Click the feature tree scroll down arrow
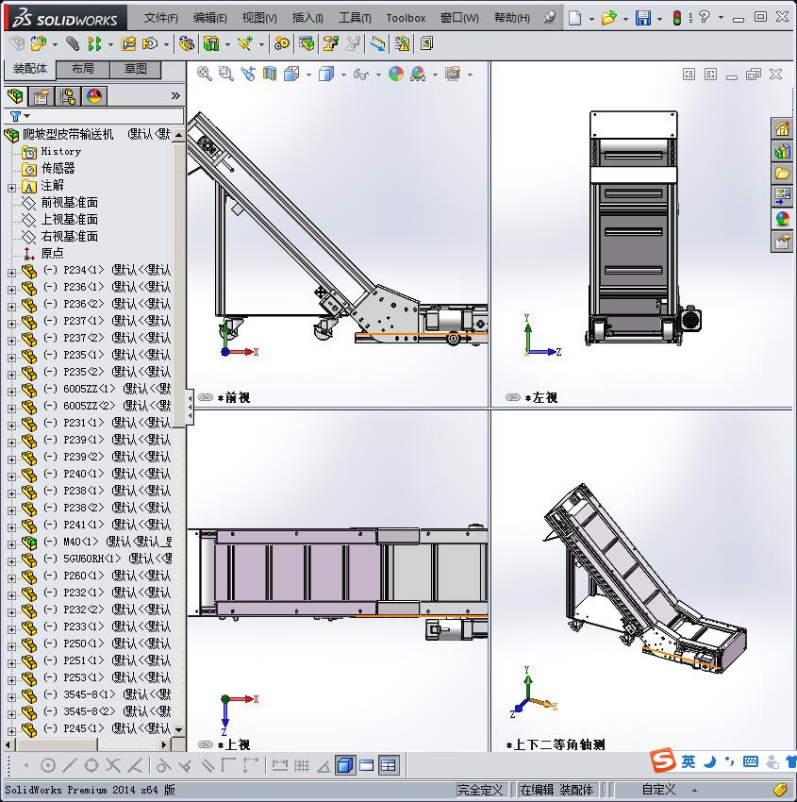Screen dimensions: 797x802 coord(178,730)
